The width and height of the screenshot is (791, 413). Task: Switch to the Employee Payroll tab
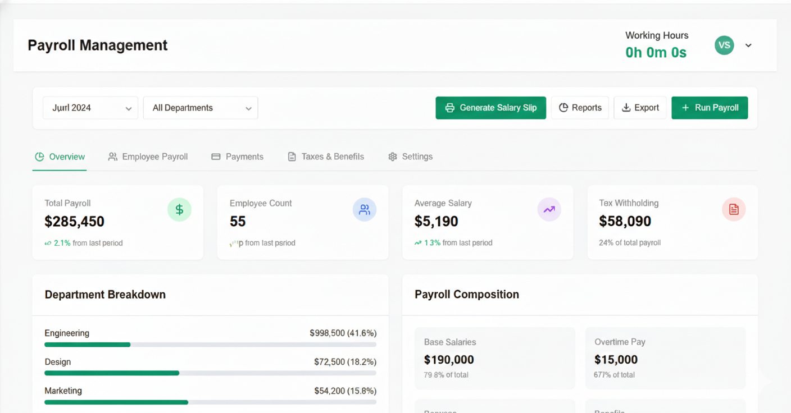point(148,157)
